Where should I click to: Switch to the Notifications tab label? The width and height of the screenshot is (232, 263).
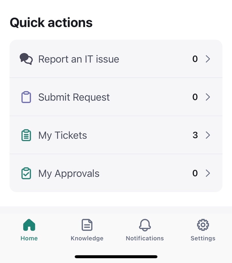[145, 238]
